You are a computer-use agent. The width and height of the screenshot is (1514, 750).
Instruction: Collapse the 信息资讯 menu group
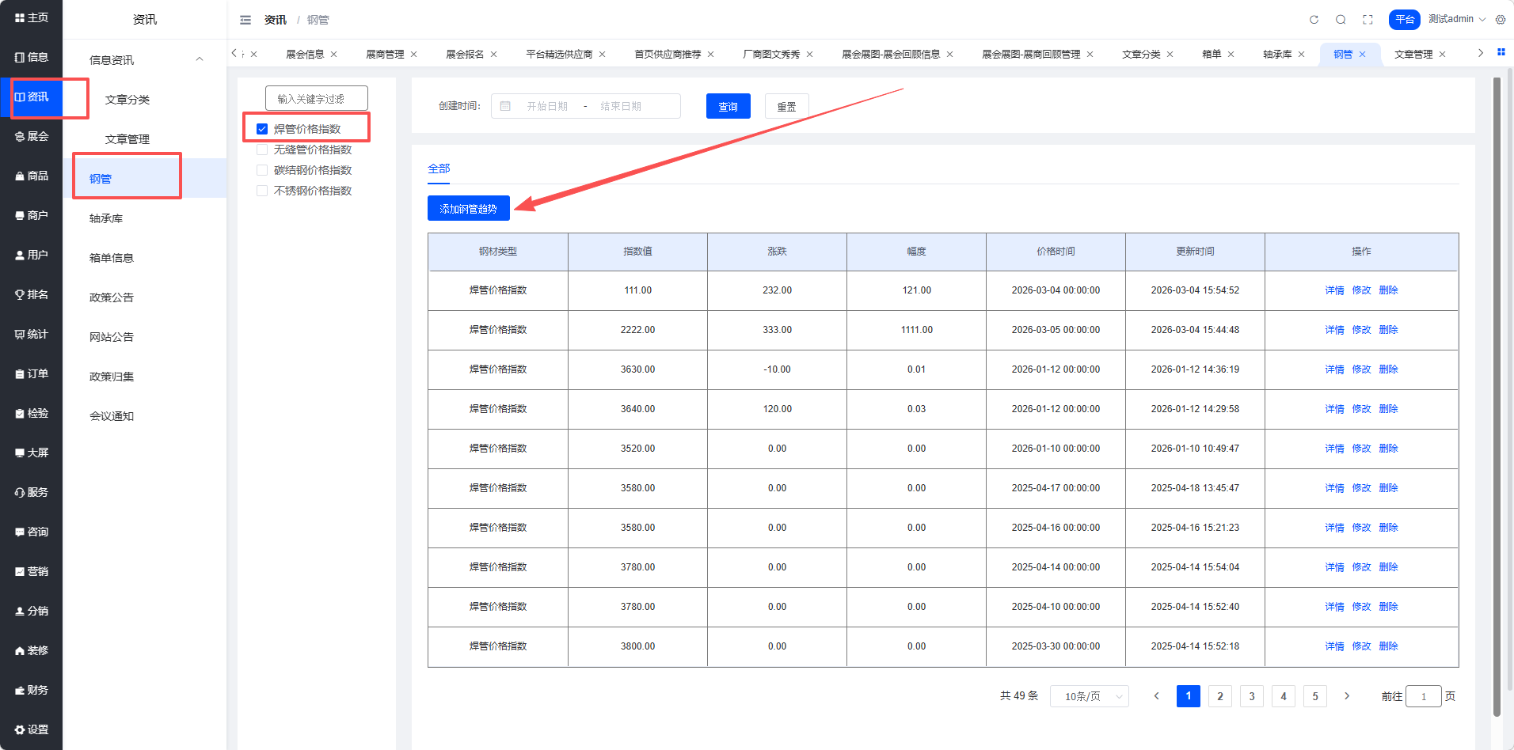click(200, 59)
